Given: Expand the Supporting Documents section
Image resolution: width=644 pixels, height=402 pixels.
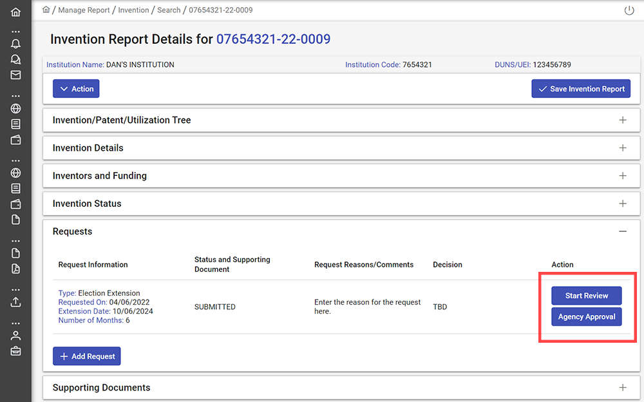Looking at the screenshot, I should pyautogui.click(x=341, y=388).
